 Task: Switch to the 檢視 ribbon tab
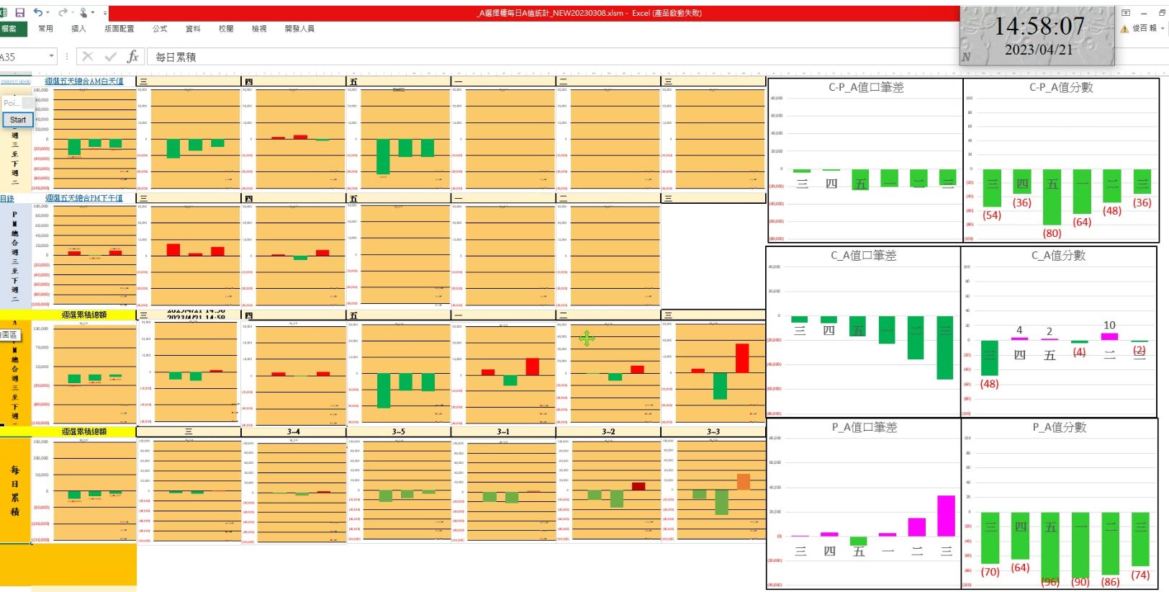259,29
